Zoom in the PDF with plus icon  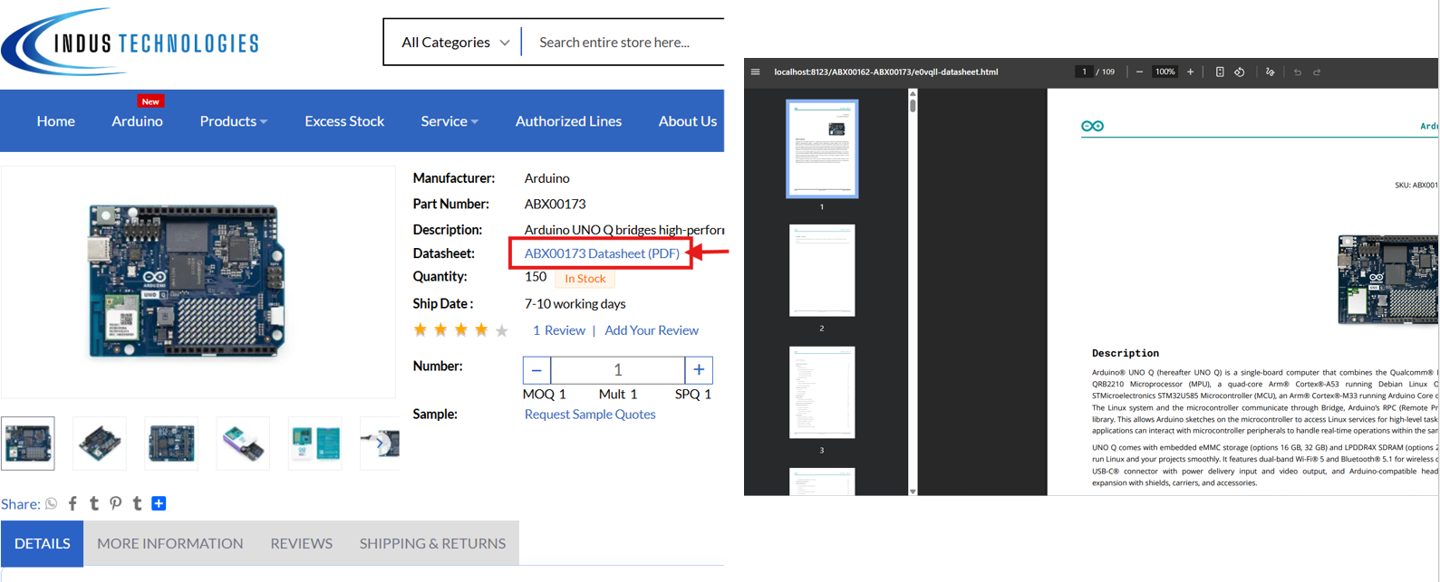1190,72
